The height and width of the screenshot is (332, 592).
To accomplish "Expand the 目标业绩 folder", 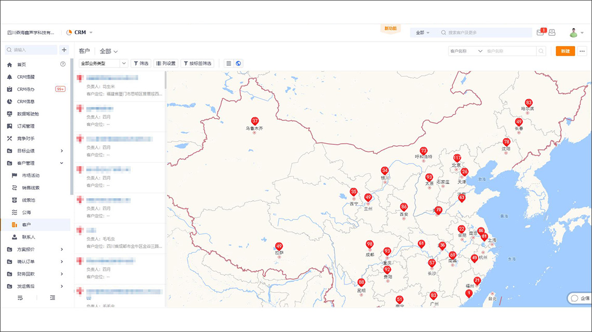I will pyautogui.click(x=35, y=151).
